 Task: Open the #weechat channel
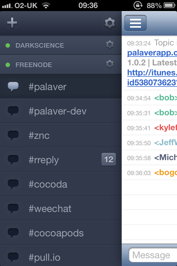[x=61, y=208]
